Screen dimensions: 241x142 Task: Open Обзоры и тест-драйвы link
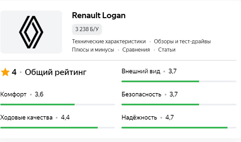point(182,41)
